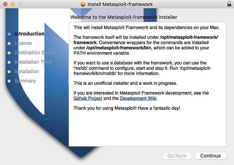
Task: Select the Installation Type step
Action: point(33,62)
